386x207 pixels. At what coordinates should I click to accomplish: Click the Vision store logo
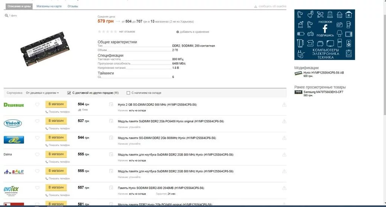(13, 123)
